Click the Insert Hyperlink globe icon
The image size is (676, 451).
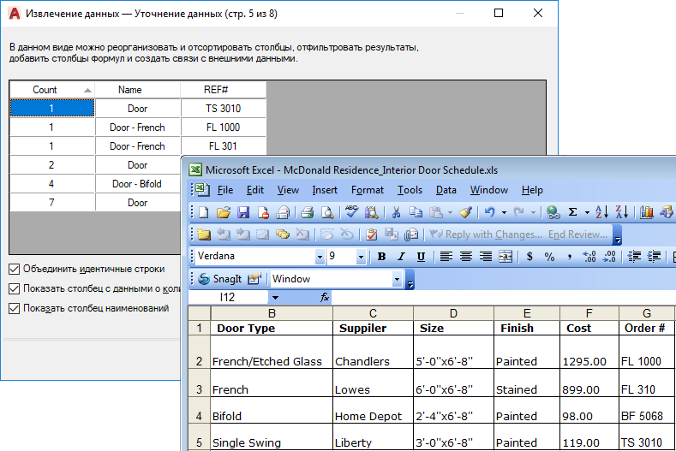(x=553, y=212)
